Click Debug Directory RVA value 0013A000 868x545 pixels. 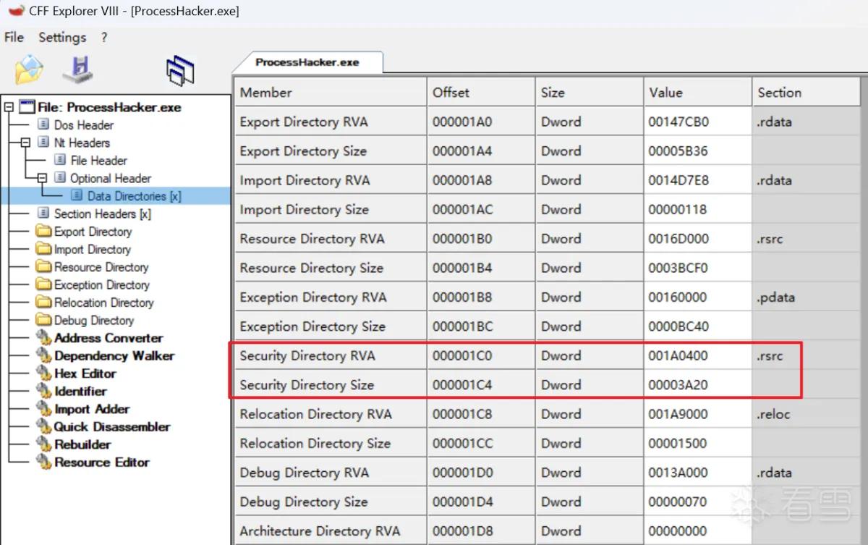(x=698, y=473)
